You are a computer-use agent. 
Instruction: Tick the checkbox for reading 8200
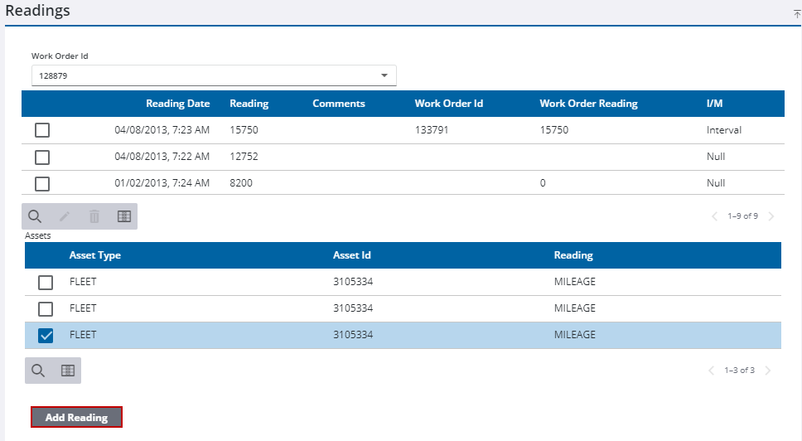[42, 183]
